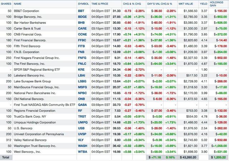The height and width of the screenshot is (161, 229).
Task: Sort by MKT VALUE column header
Action: point(186,4)
